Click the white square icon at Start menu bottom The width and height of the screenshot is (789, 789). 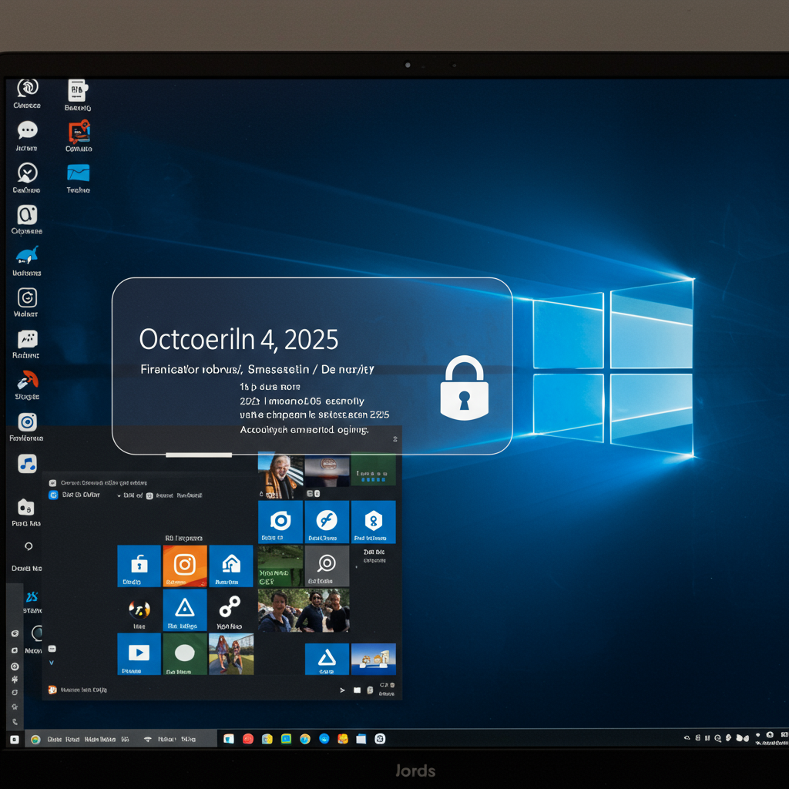click(357, 690)
